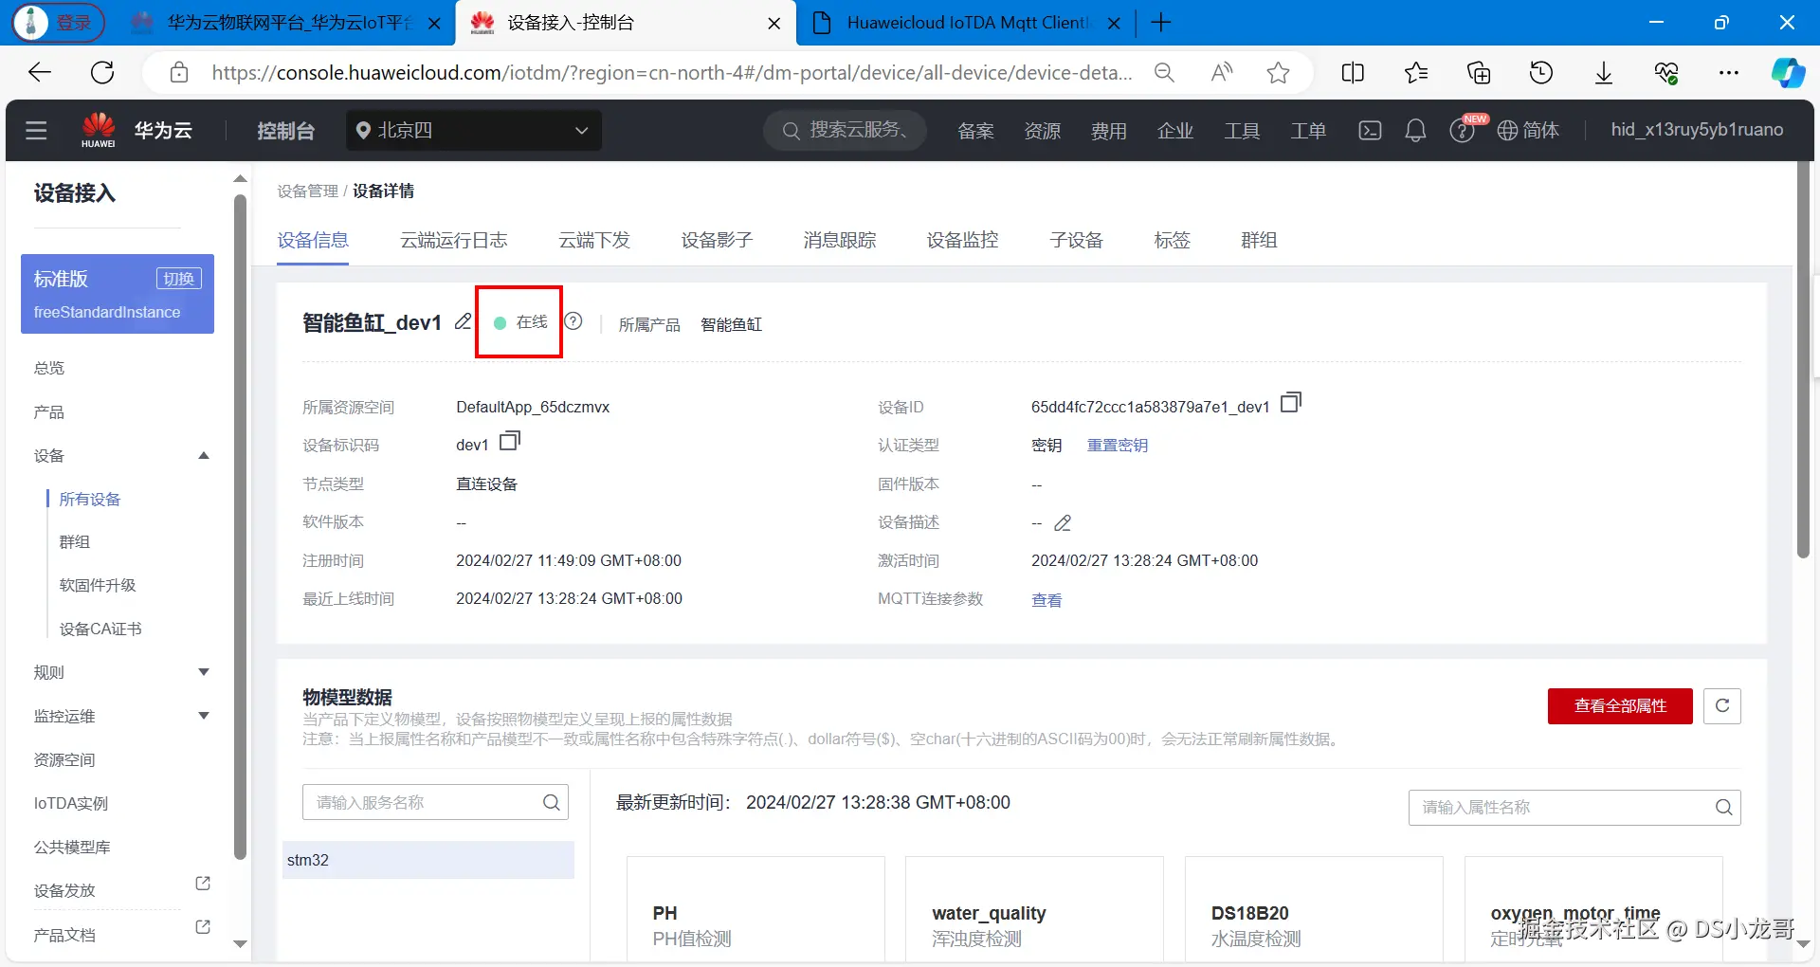
Task: Toggle read aloud in address bar
Action: point(1222,73)
